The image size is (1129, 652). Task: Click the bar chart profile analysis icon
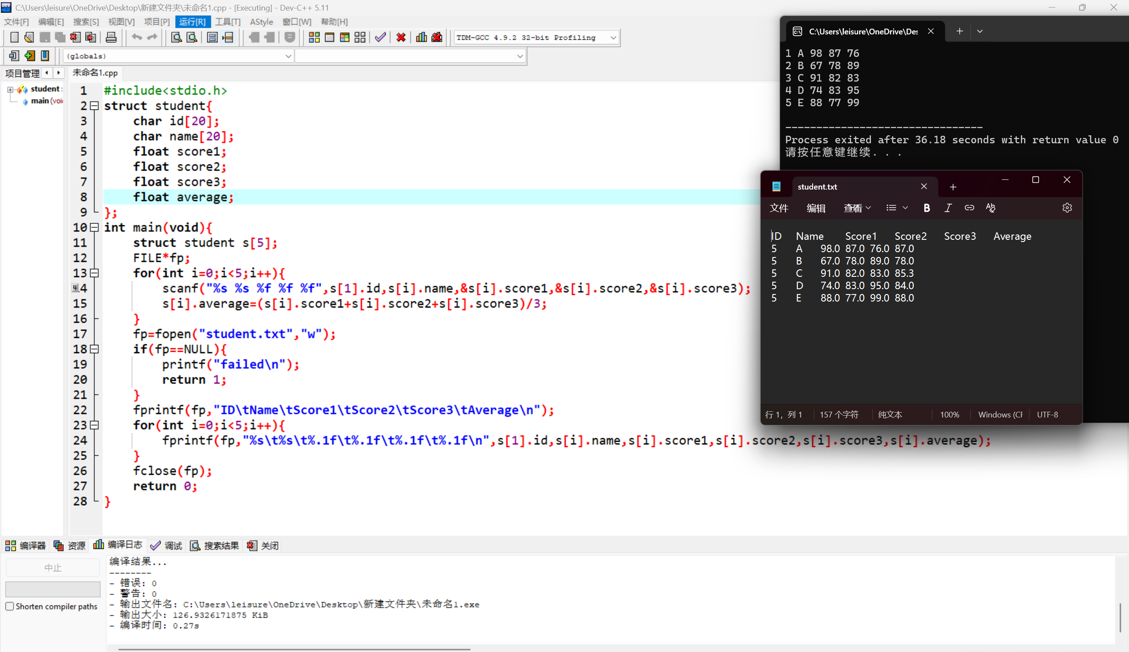point(421,37)
